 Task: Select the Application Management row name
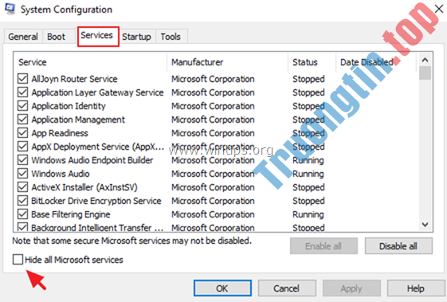[x=78, y=120]
